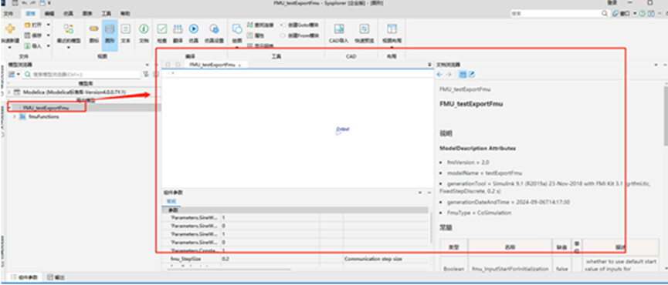Start the Simulate play icon
Screen dimensions: 668x285
click(193, 28)
